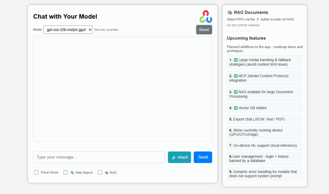Click the tri-circle model logo icon
The height and width of the screenshot is (194, 329).
(206, 16)
